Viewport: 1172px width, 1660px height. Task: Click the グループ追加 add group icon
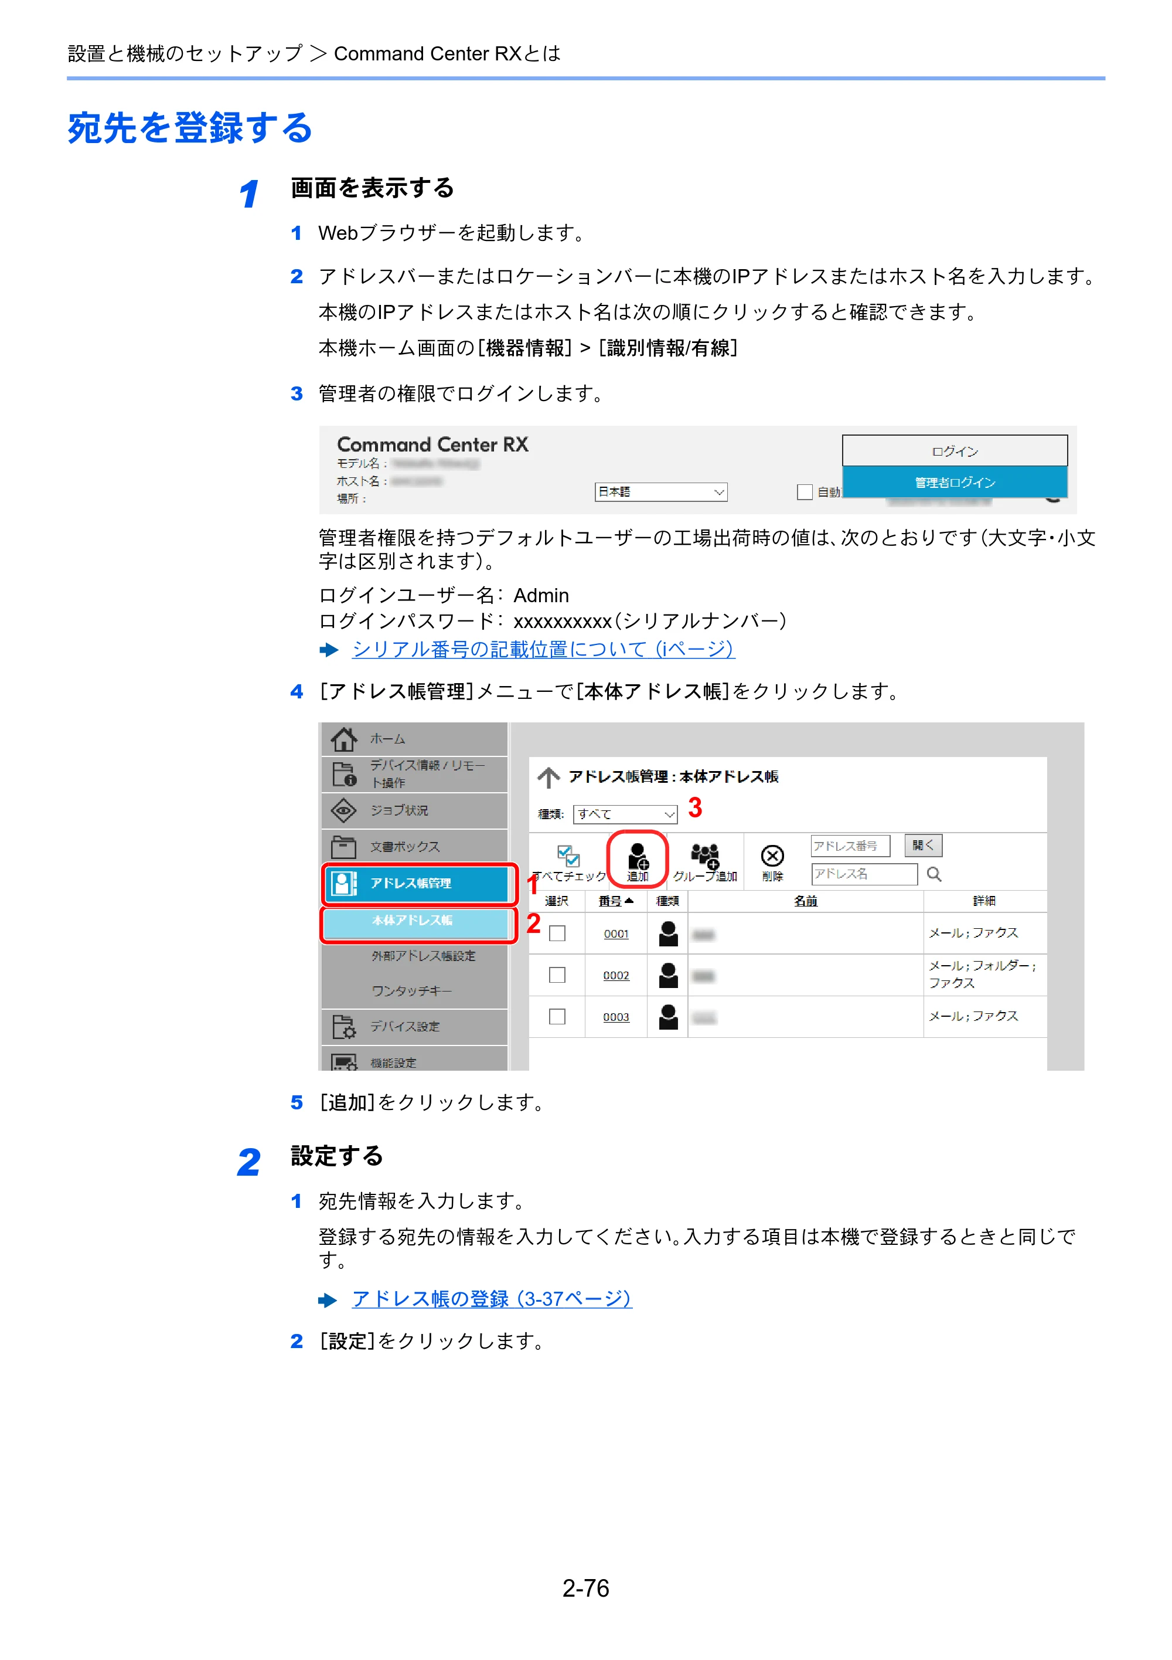point(705,856)
